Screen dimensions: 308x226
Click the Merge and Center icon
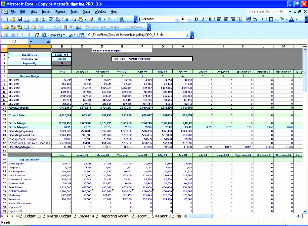click(240, 19)
